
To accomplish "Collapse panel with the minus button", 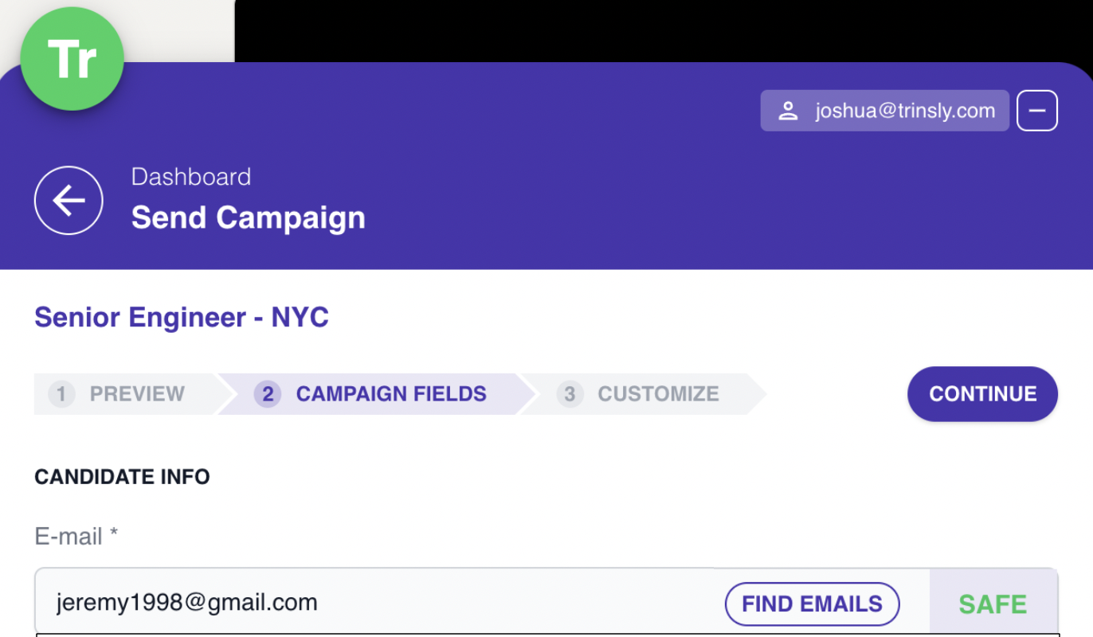I will [1036, 111].
